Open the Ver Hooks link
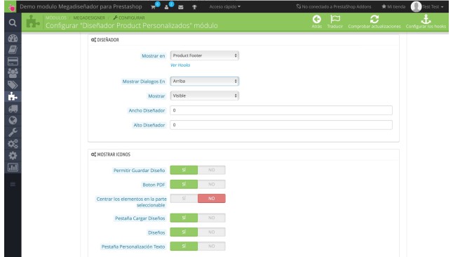This screenshot has width=453, height=257. click(180, 65)
